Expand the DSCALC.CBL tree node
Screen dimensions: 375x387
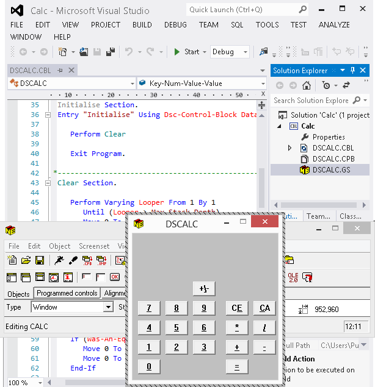290,148
